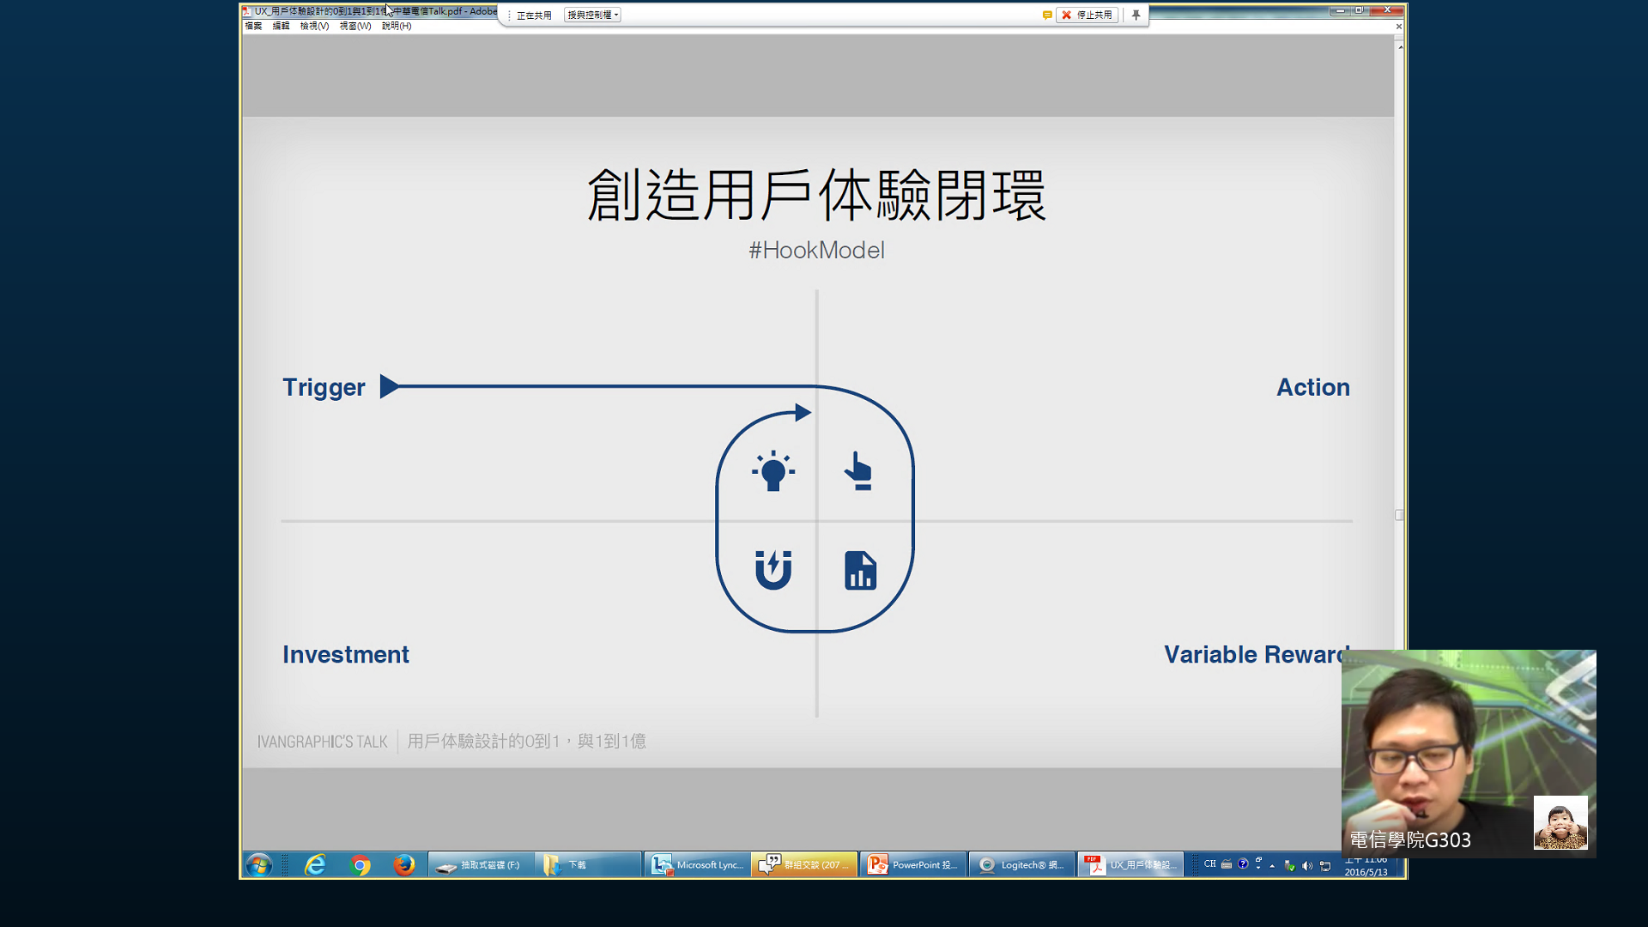Viewport: 1648px width, 927px height.
Task: Open Firefox from taskbar
Action: pyautogui.click(x=403, y=864)
